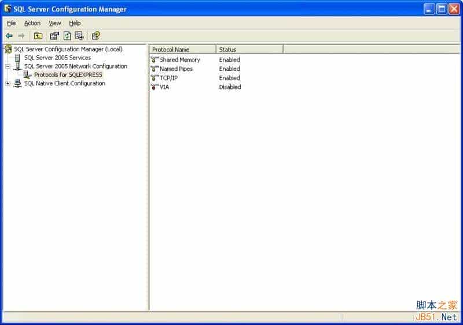The width and height of the screenshot is (463, 325).
Task: Maximize the Configuration Manager window
Action: pyautogui.click(x=442, y=9)
